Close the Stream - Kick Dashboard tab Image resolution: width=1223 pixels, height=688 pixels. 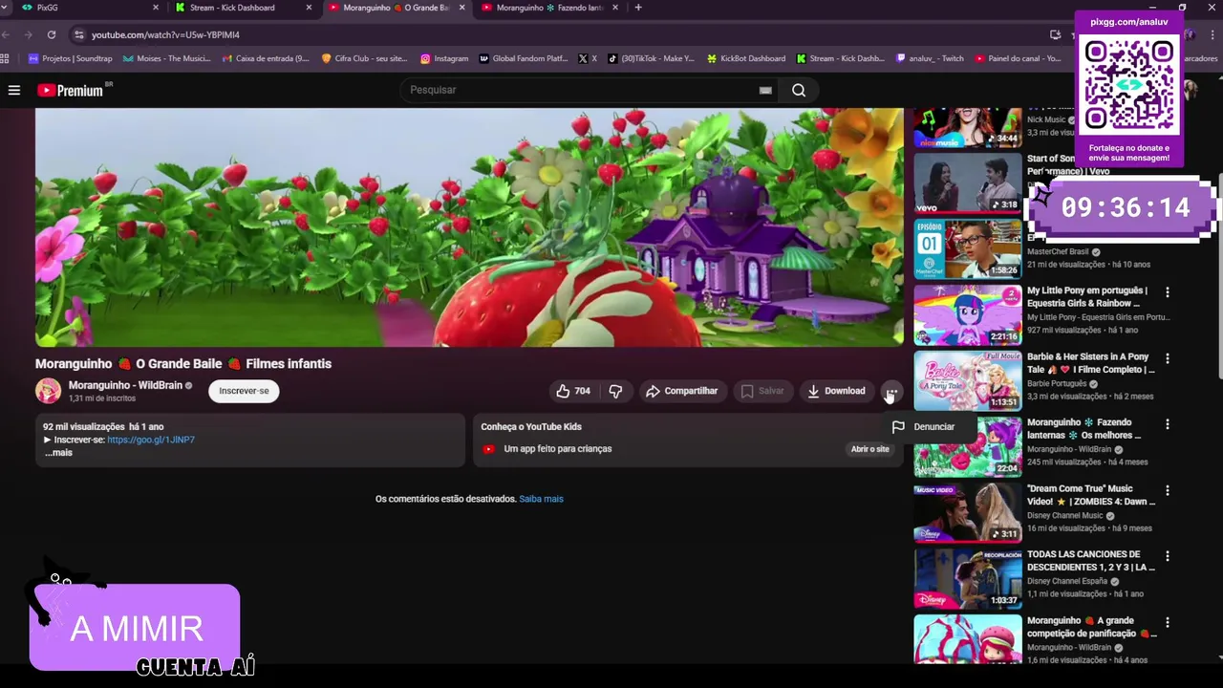click(x=309, y=8)
